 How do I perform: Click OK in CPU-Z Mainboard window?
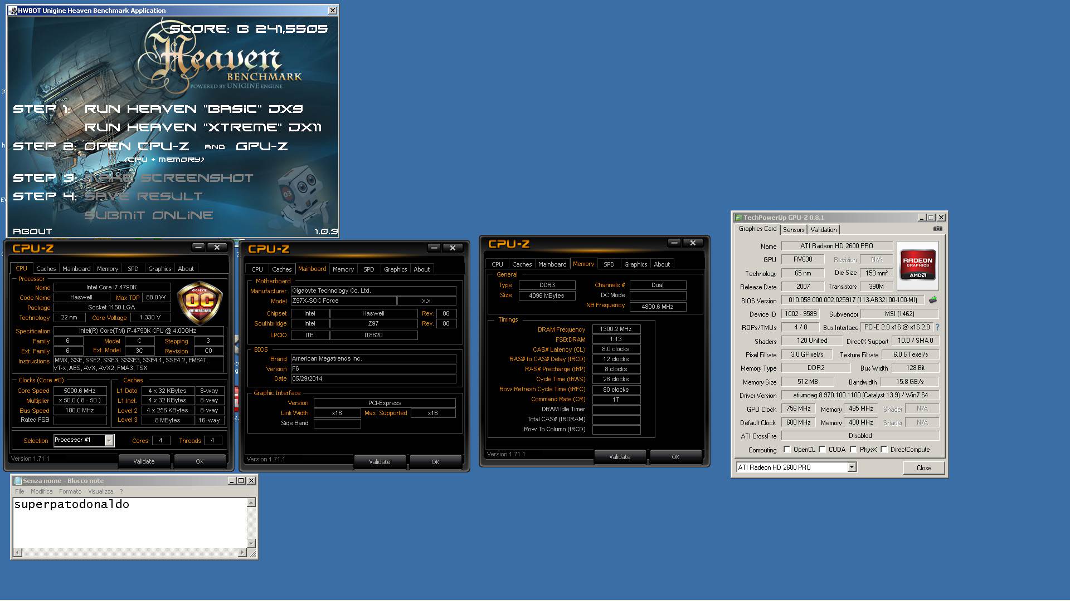435,462
